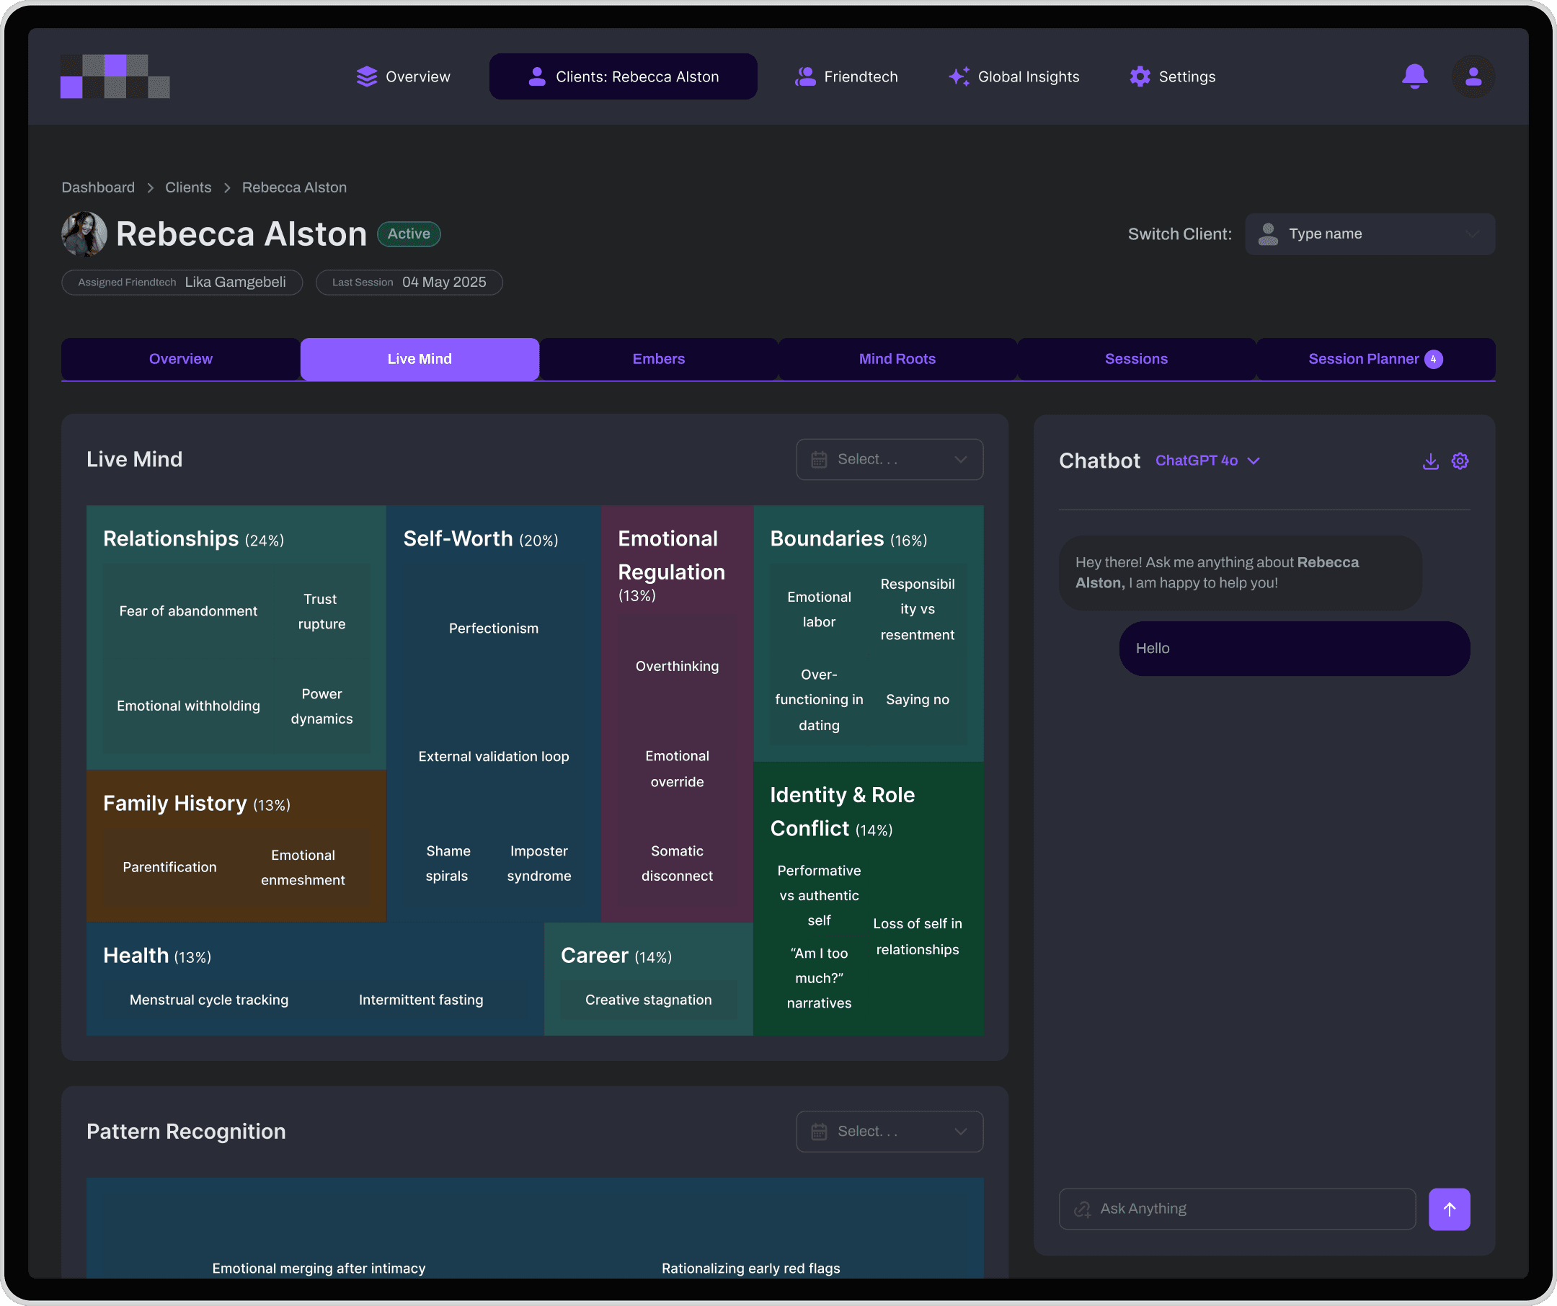The width and height of the screenshot is (1557, 1306).
Task: Open Global Insights sparkle icon
Action: pos(959,76)
